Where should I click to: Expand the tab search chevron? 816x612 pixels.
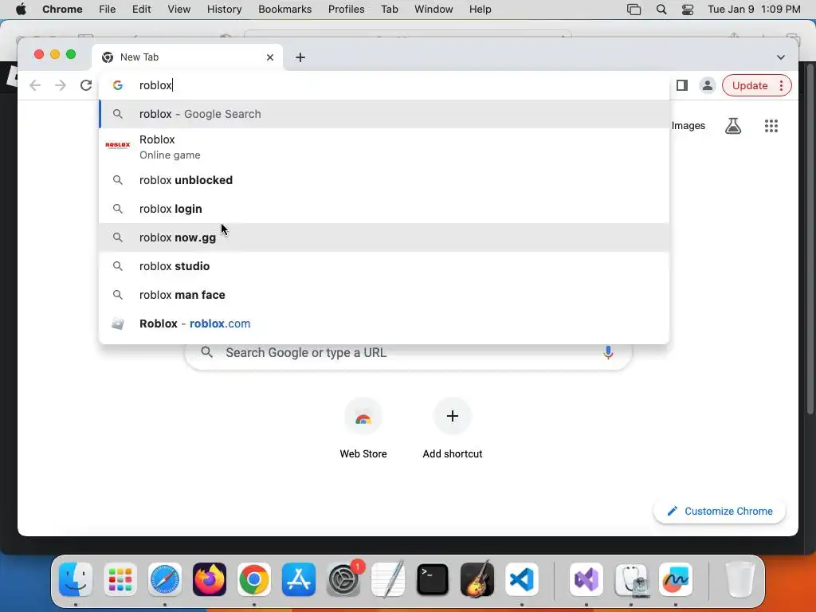[781, 57]
